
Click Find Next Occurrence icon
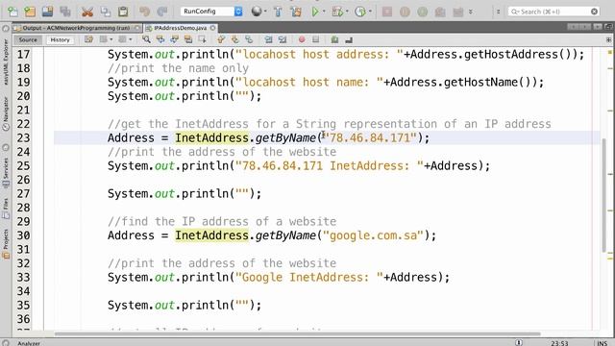point(174,39)
